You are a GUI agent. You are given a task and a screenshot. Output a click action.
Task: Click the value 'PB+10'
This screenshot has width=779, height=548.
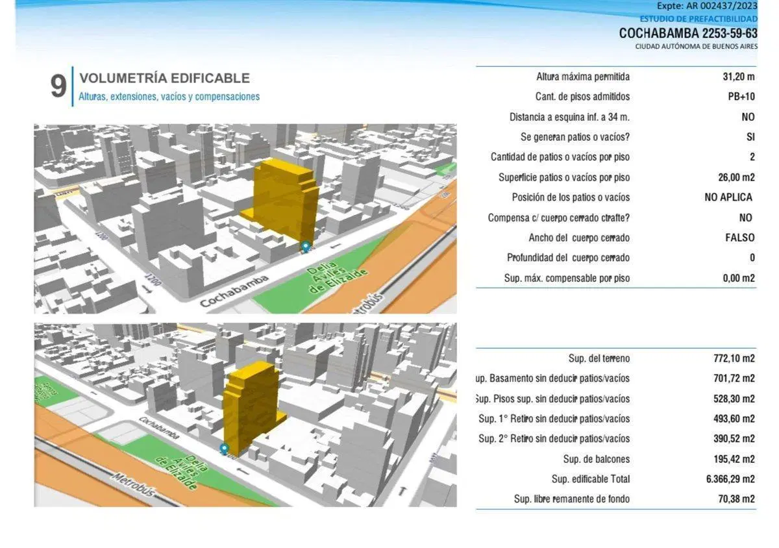741,97
